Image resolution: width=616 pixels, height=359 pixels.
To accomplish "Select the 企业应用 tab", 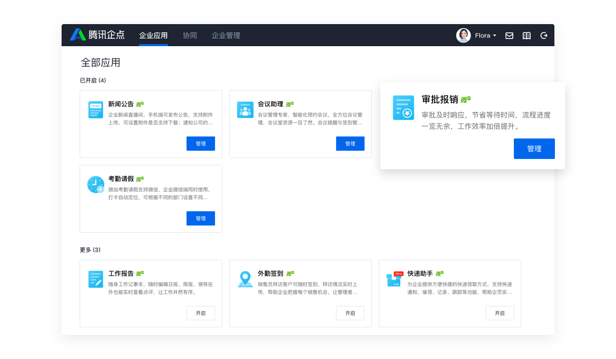I will coord(153,35).
